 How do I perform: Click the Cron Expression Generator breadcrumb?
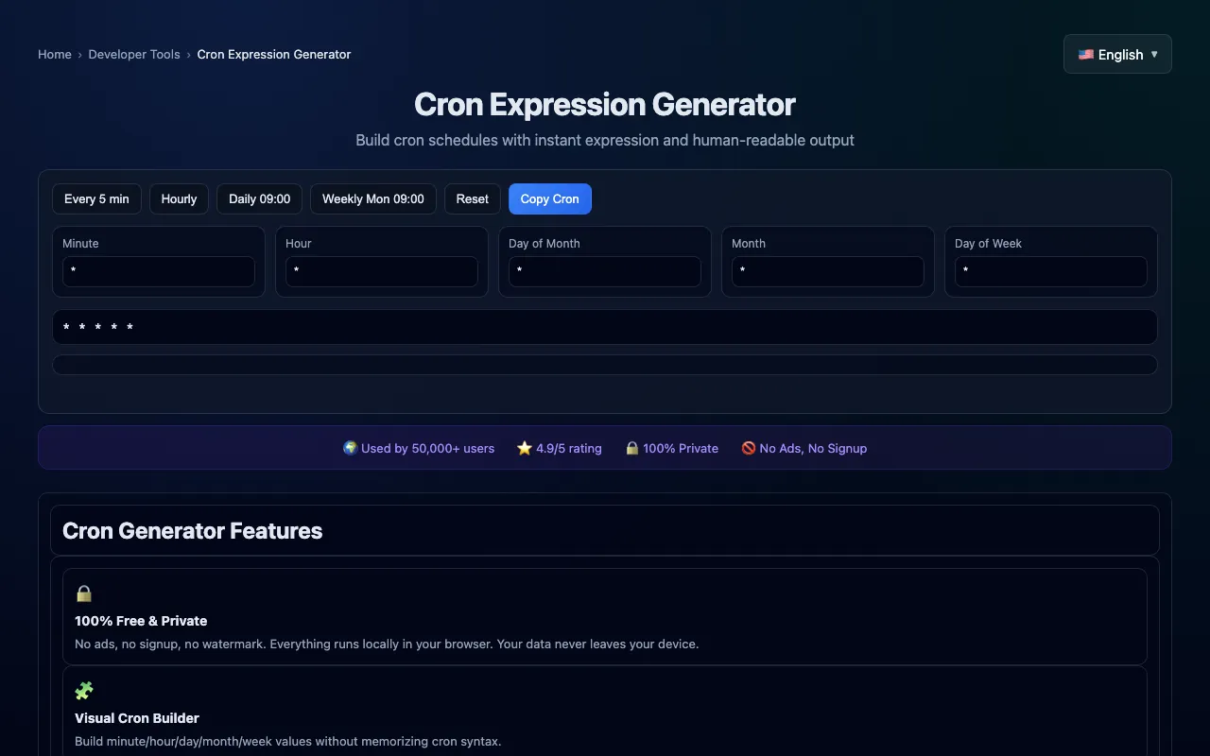[274, 55]
